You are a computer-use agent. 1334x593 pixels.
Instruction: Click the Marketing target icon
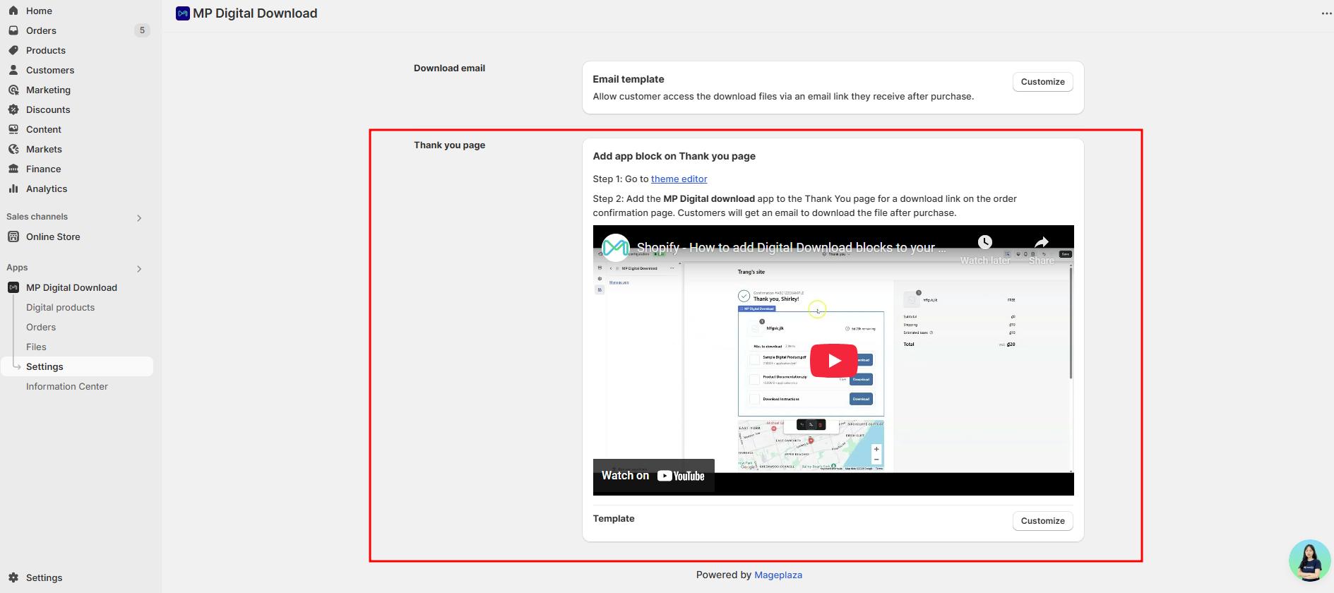(13, 90)
